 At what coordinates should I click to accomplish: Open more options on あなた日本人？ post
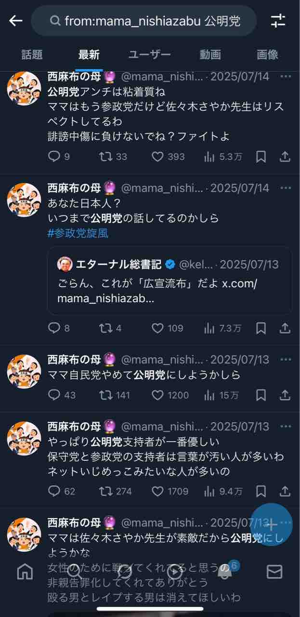286,187
